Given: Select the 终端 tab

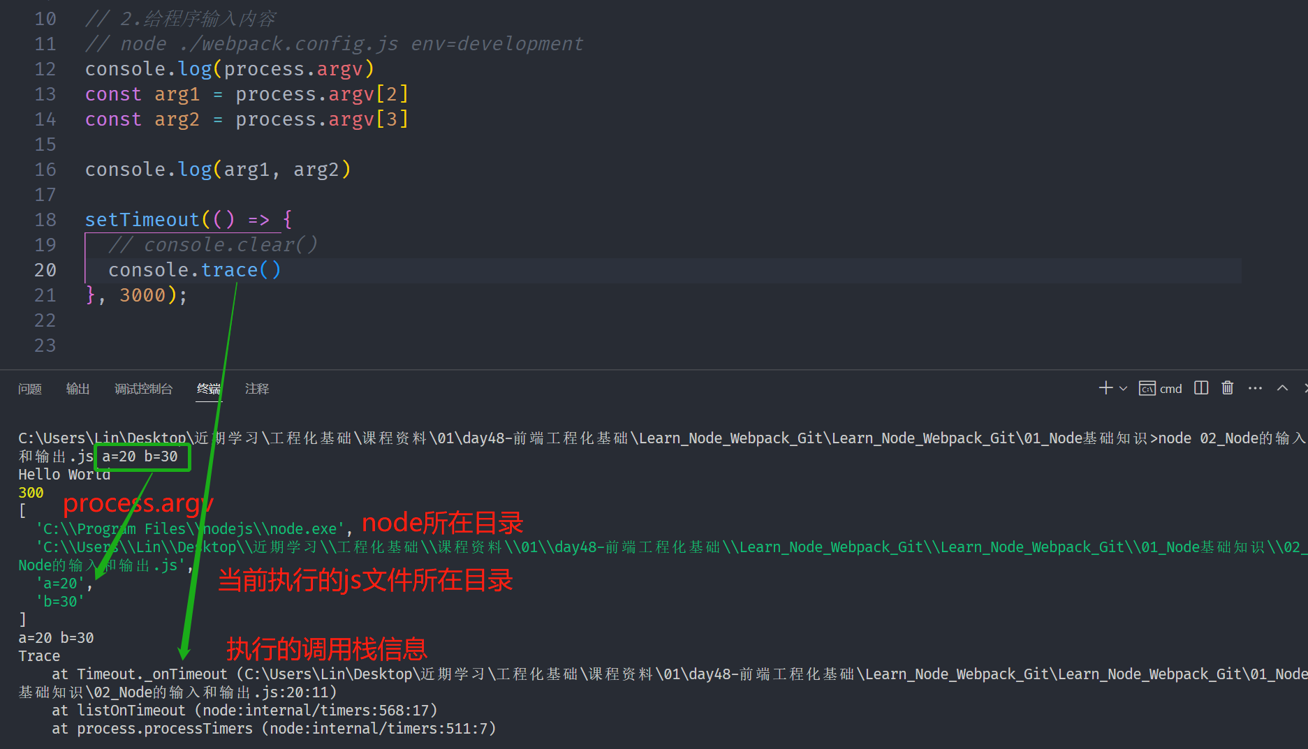Looking at the screenshot, I should [208, 389].
